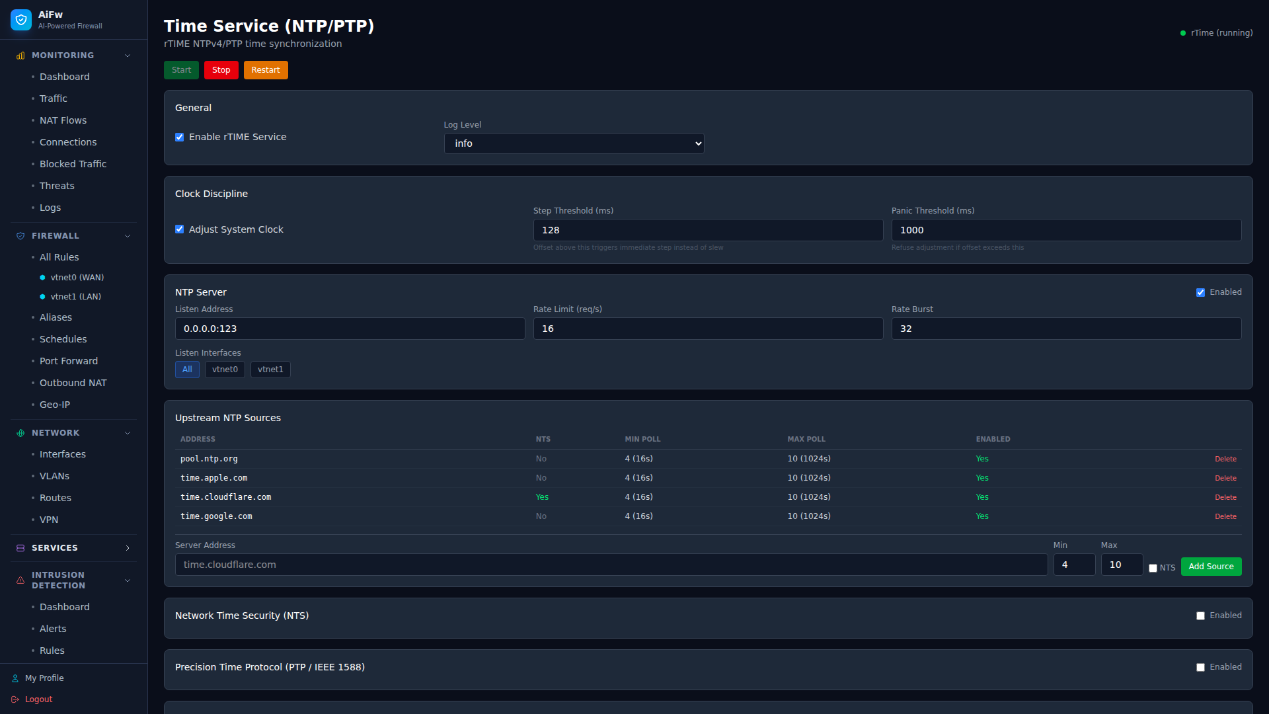The width and height of the screenshot is (1269, 714).
Task: Delete the pool.ntp.org source
Action: tap(1225, 459)
